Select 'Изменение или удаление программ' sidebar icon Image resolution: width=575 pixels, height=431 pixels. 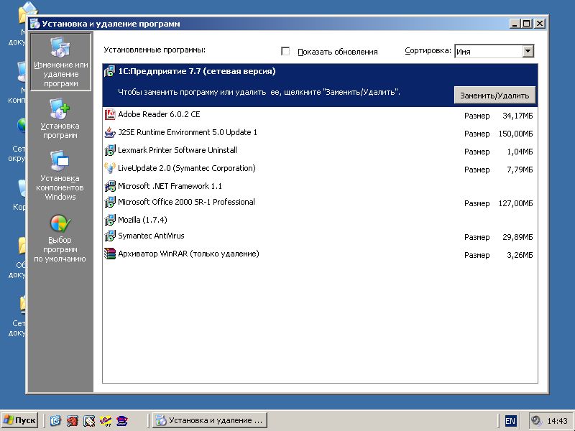pos(60,48)
